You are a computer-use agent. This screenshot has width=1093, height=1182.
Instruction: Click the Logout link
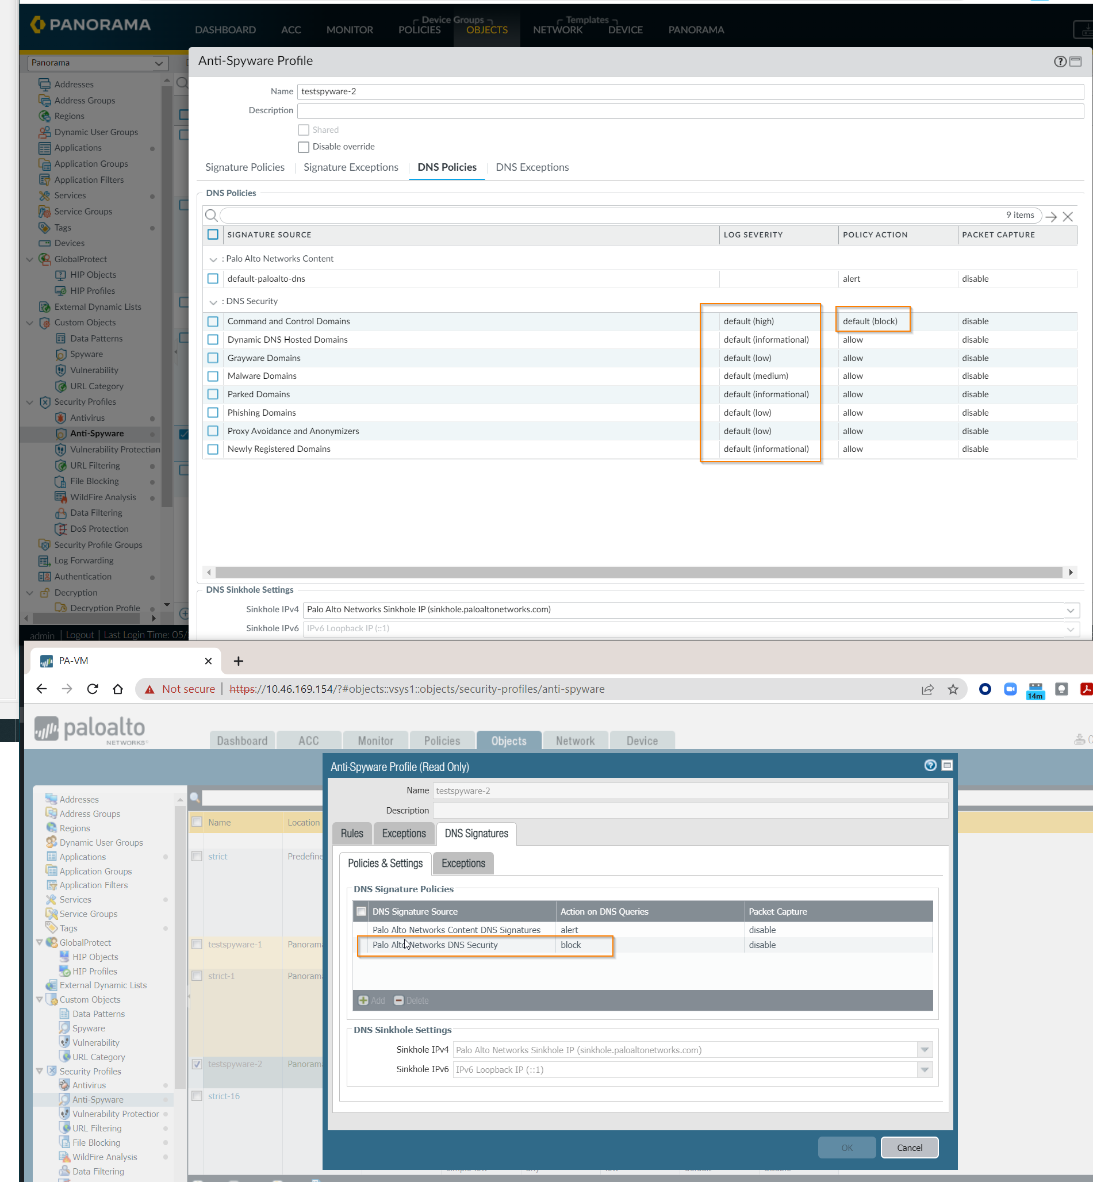(x=79, y=635)
